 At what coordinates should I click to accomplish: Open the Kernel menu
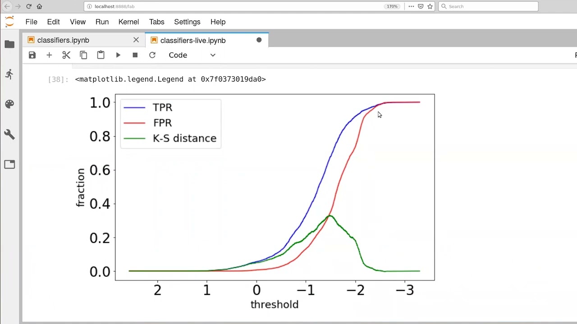(x=128, y=22)
